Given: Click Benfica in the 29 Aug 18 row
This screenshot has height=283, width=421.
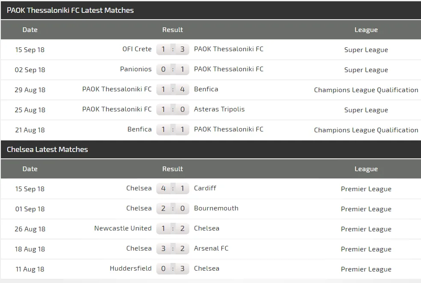Looking at the screenshot, I should point(206,89).
